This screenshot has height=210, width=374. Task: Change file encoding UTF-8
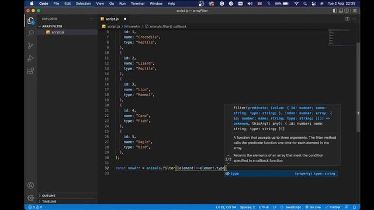click(x=264, y=207)
